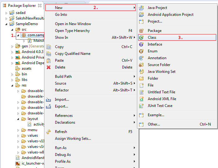
Task: Click the JUnit Test Case icon
Action: pyautogui.click(x=142, y=106)
